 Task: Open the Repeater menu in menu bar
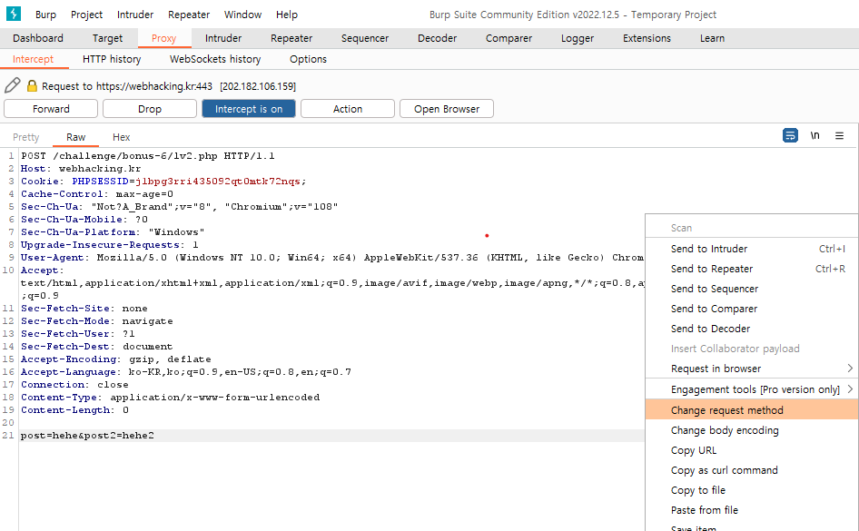click(x=189, y=15)
